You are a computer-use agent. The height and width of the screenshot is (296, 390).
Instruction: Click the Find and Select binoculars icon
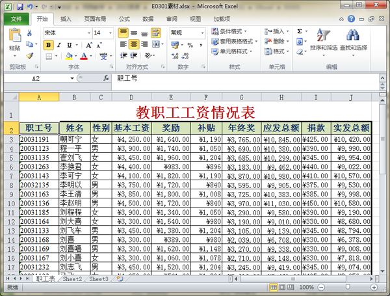tap(352, 36)
